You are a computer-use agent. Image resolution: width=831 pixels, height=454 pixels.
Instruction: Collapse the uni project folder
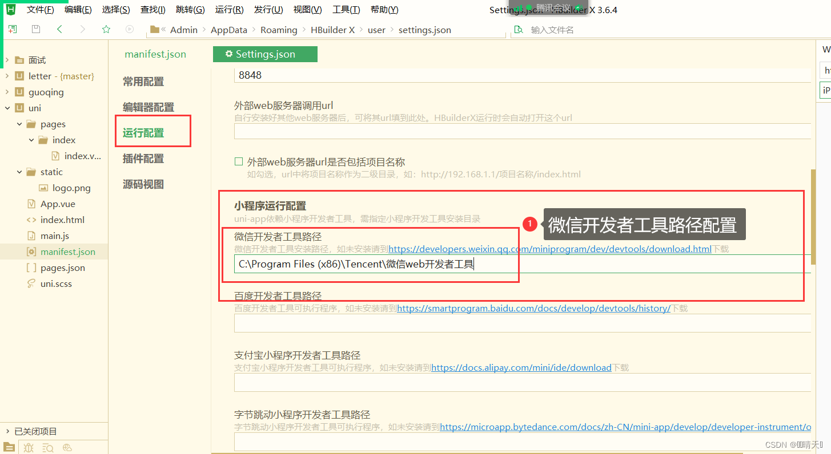coord(7,108)
